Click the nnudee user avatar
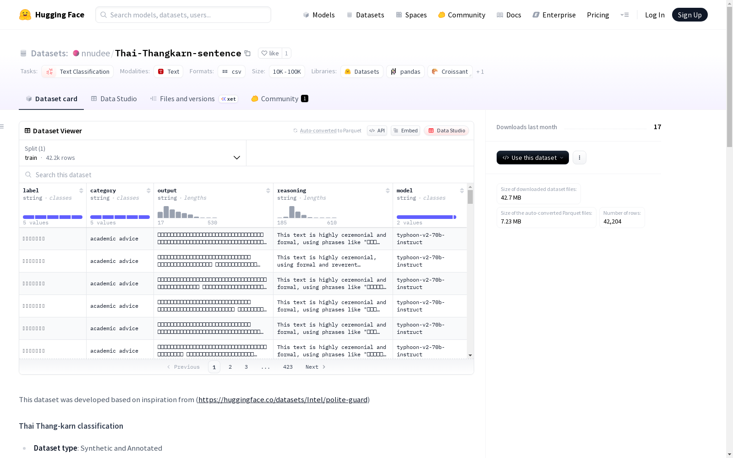 [x=76, y=53]
